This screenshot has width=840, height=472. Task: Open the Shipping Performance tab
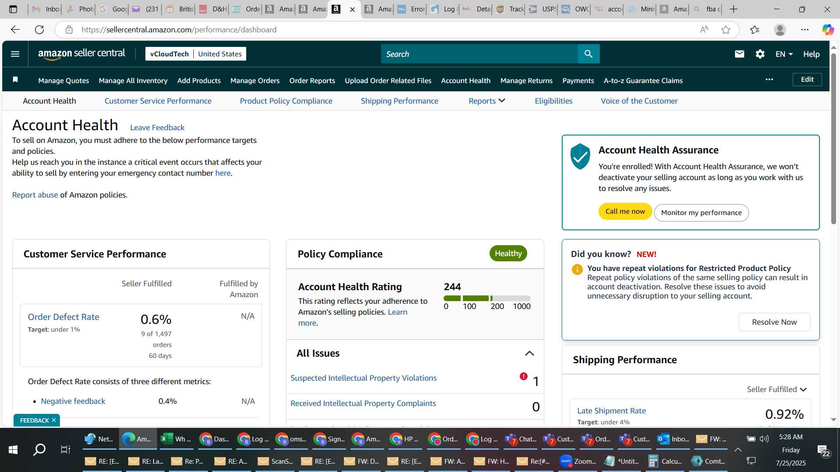click(x=399, y=101)
